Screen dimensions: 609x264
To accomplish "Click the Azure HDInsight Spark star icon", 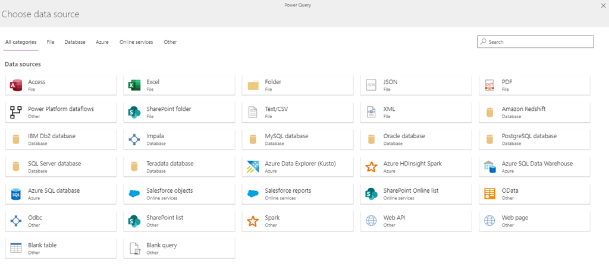I will (371, 167).
